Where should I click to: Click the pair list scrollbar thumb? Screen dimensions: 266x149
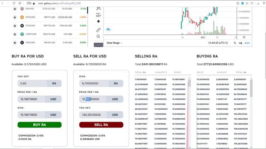(88, 10)
